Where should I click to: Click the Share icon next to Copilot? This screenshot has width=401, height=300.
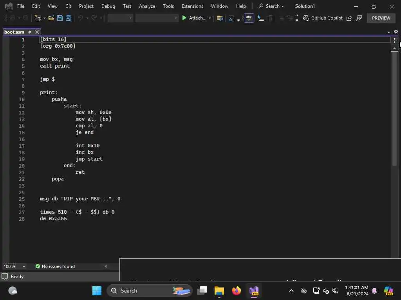[349, 18]
